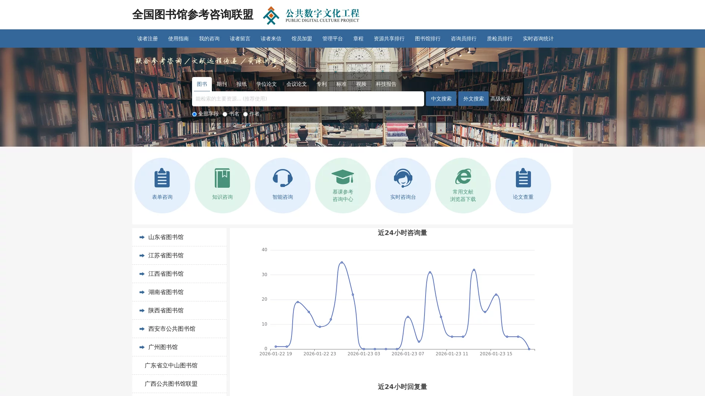Open the 实时咨询台 support agent icon
This screenshot has height=396, width=705.
tap(403, 177)
